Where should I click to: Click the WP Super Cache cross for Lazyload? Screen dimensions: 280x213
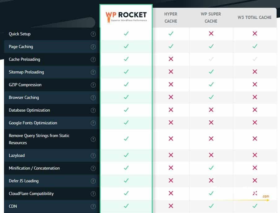[x=211, y=155]
